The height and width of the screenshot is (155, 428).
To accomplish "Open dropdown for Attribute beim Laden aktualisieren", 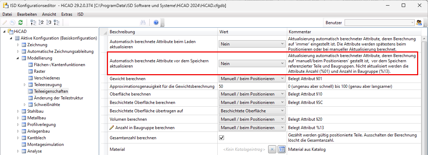I will pos(252,44).
